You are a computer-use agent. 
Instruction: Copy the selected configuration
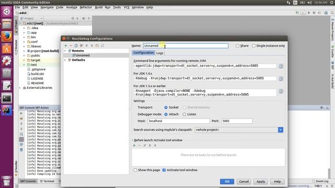coord(76,45)
